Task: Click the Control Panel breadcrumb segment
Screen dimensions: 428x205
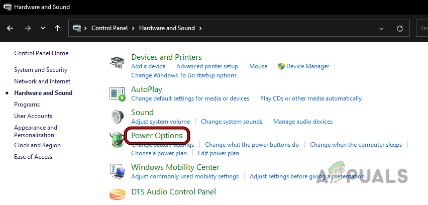Action: [110, 28]
